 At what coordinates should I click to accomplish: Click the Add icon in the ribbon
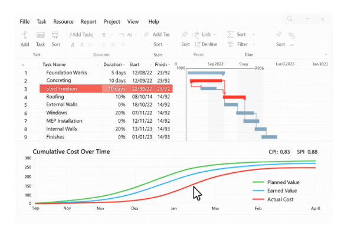click(x=25, y=35)
